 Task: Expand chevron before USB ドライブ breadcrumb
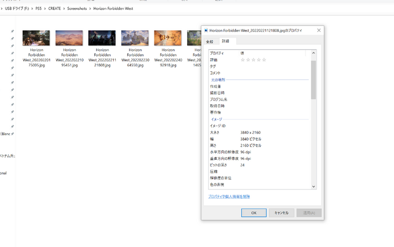(2, 9)
